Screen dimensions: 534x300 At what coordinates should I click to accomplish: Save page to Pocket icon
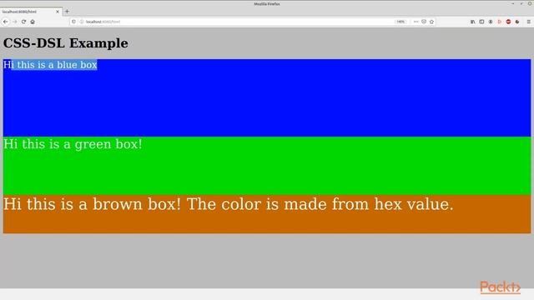coord(424,22)
